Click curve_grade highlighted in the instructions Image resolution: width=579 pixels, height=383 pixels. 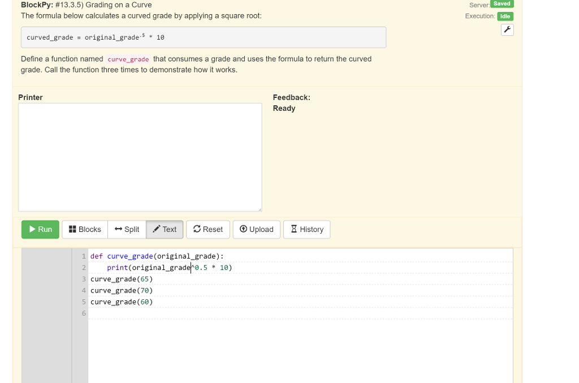pyautogui.click(x=128, y=59)
